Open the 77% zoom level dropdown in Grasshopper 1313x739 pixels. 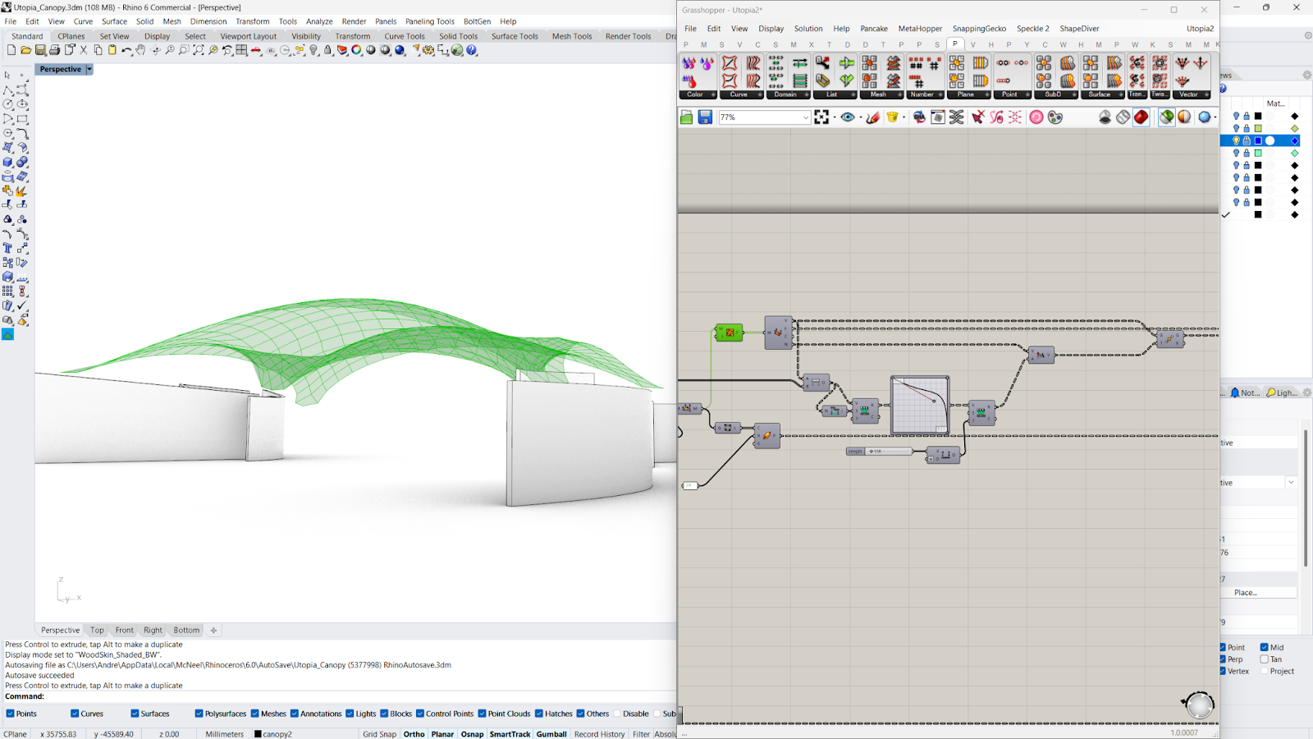[x=805, y=117]
